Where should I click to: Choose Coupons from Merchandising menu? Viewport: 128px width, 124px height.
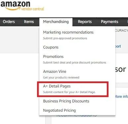click(51, 47)
